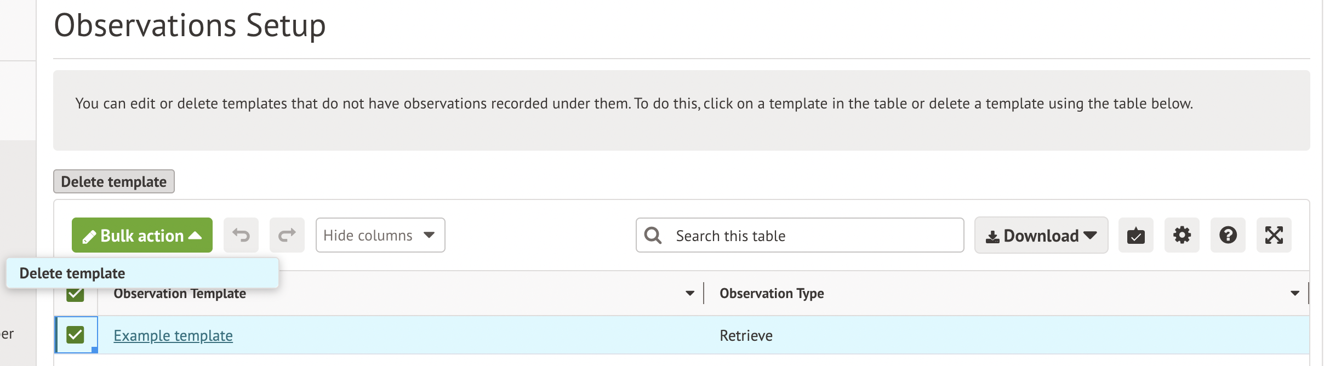1324x366 pixels.
Task: Focus the Search this table field
Action: (811, 236)
